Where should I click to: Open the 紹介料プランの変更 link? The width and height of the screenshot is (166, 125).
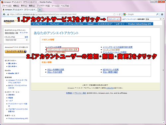pyautogui.click(x=111, y=70)
